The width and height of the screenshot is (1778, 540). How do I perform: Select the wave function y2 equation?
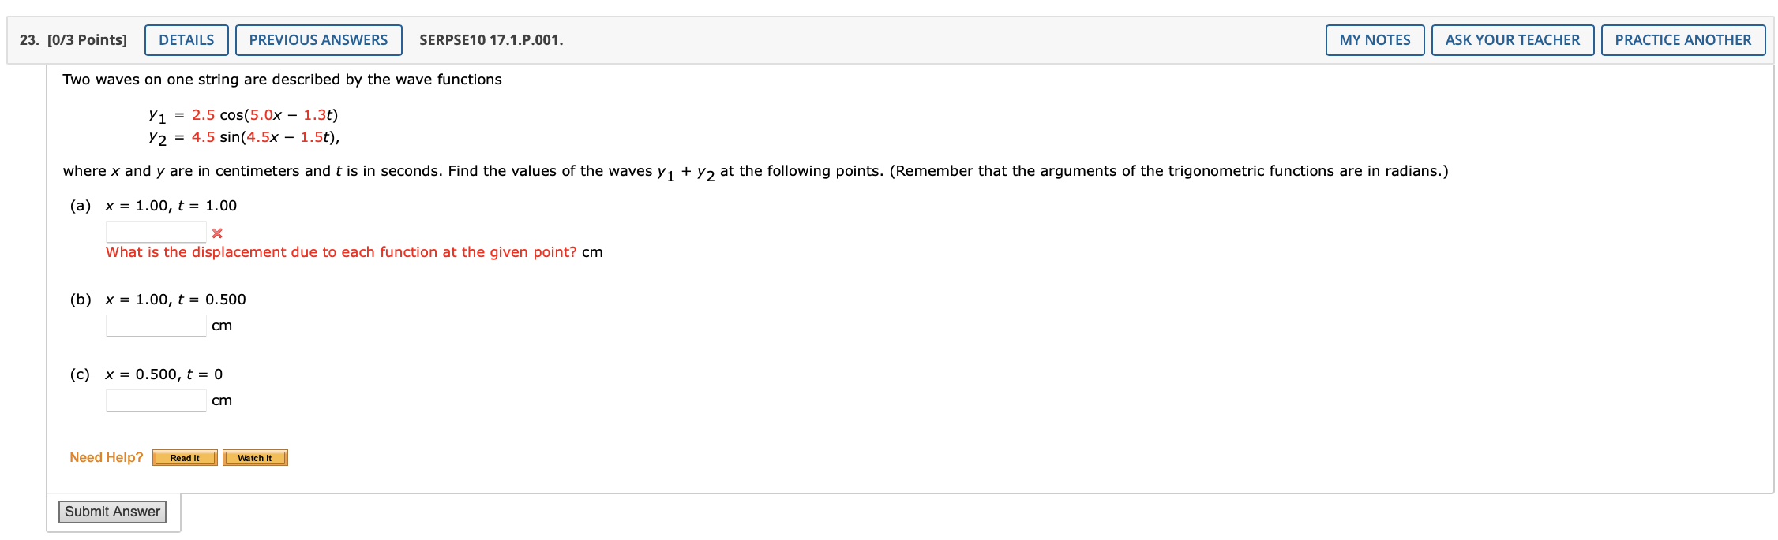242,138
